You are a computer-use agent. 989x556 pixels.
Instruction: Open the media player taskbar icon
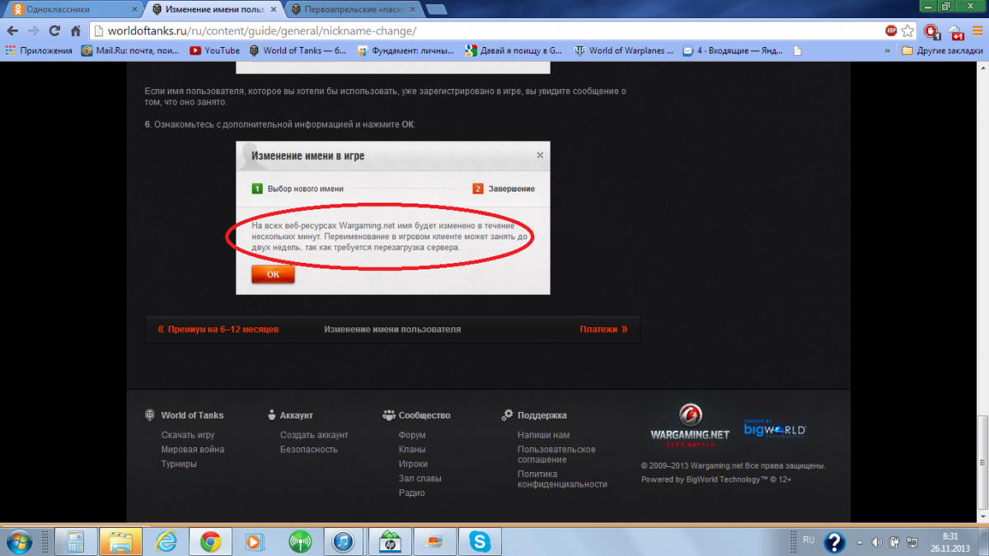[x=255, y=541]
